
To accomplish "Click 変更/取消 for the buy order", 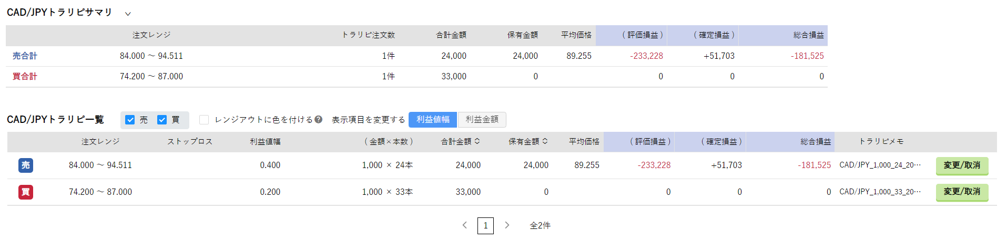I will coord(962,192).
